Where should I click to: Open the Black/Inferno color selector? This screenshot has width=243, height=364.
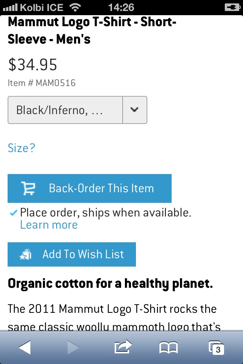(x=65, y=110)
